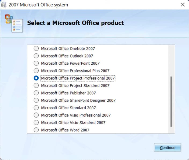189x160 pixels.
Task: Click the installer icon in title bar
Action: [x=4, y=5]
